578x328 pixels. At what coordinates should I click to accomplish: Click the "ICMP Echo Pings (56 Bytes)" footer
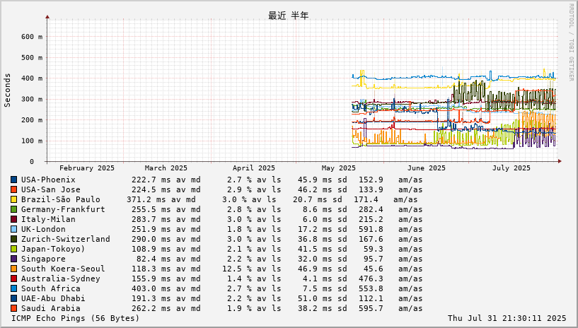click(76, 318)
